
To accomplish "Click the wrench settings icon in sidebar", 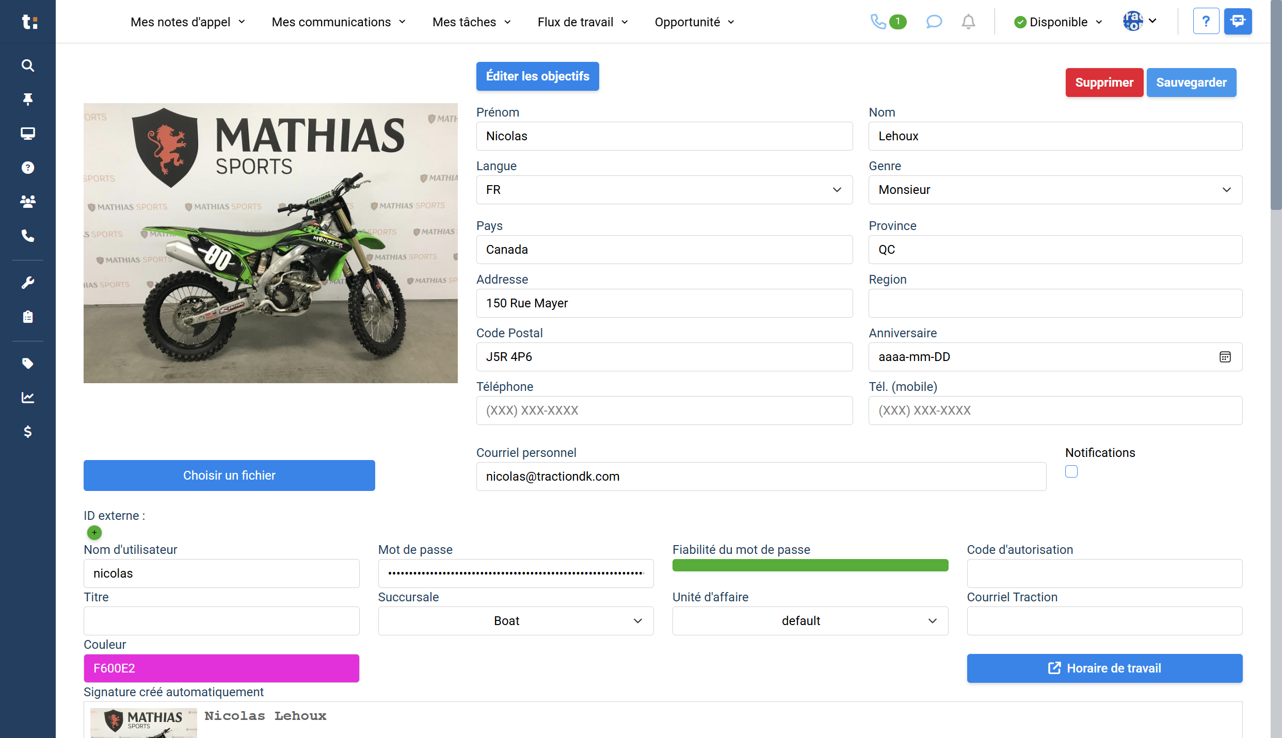I will pos(28,283).
